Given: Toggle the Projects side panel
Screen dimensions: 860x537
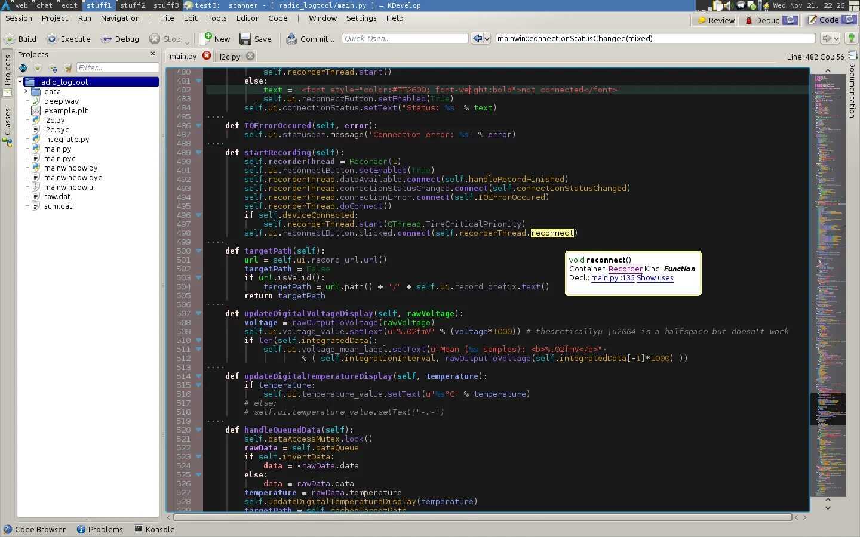Looking at the screenshot, I should (7, 75).
